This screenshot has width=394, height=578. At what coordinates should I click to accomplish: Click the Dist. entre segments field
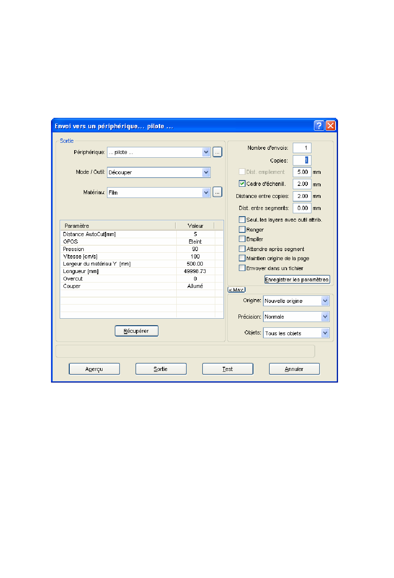click(302, 208)
